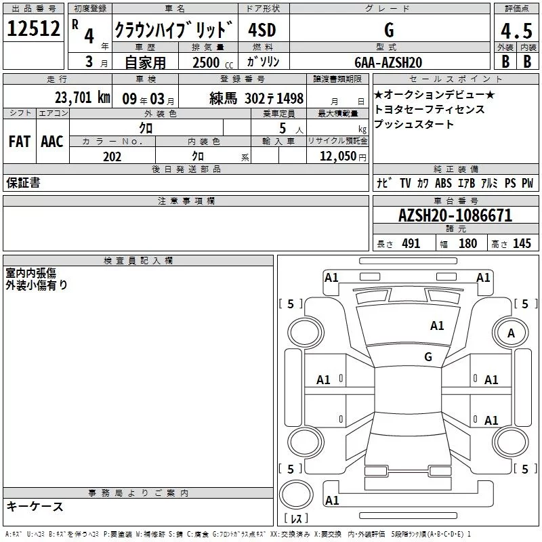Click A1 mark on rear bumper diagram
The image size is (542, 542).
[x=332, y=500]
